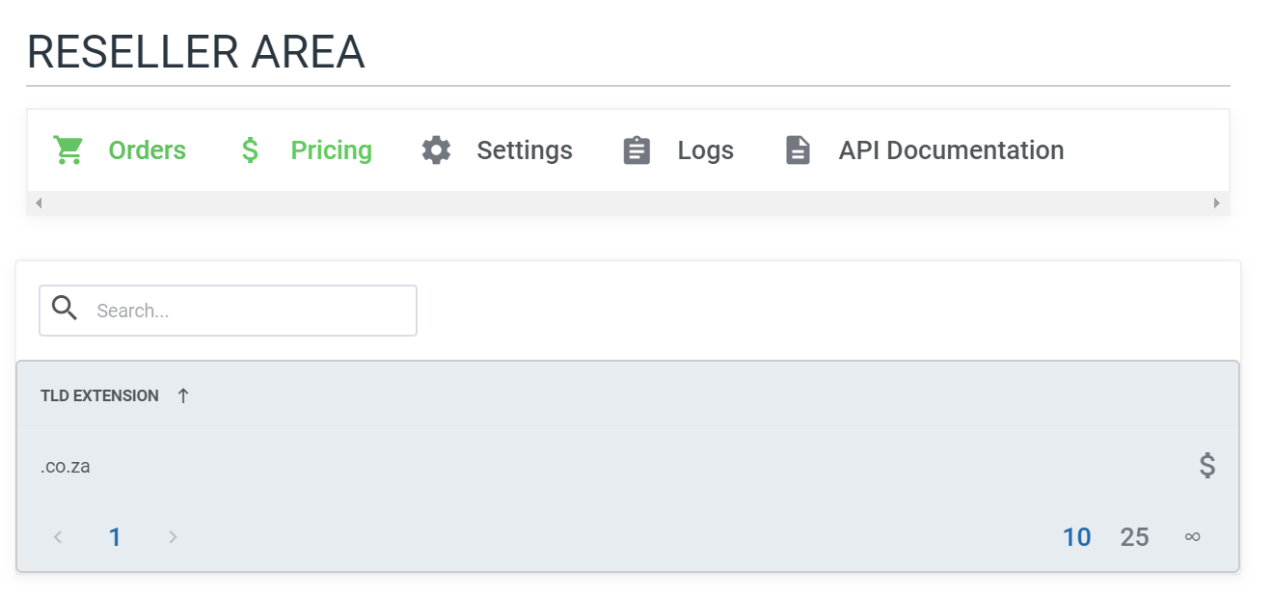Toggle sort arrow beside TLD Extension
The image size is (1273, 597).
[x=183, y=395]
